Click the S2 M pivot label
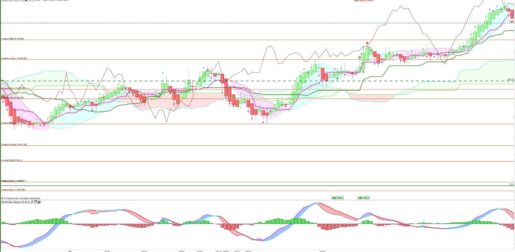This screenshot has width=515, height=252. click(x=511, y=80)
